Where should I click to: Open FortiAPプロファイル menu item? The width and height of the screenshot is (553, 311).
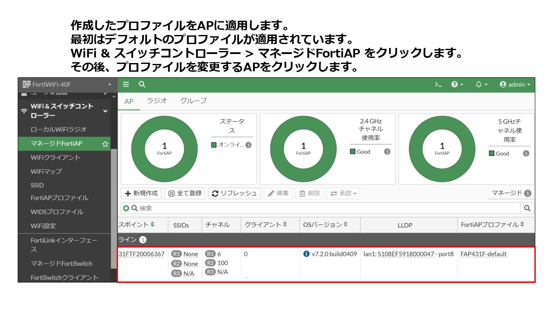[59, 198]
